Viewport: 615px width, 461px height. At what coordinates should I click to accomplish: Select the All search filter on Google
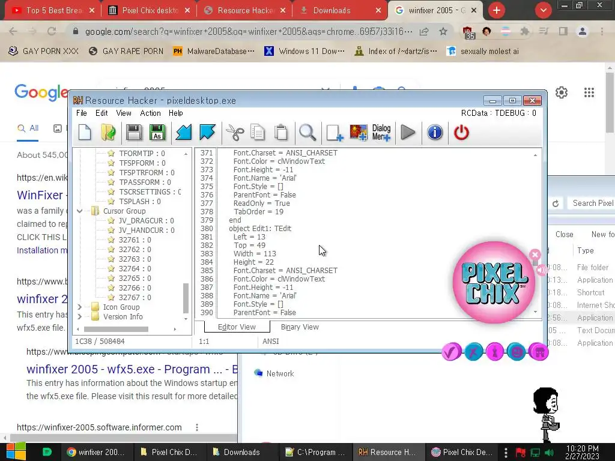point(28,128)
